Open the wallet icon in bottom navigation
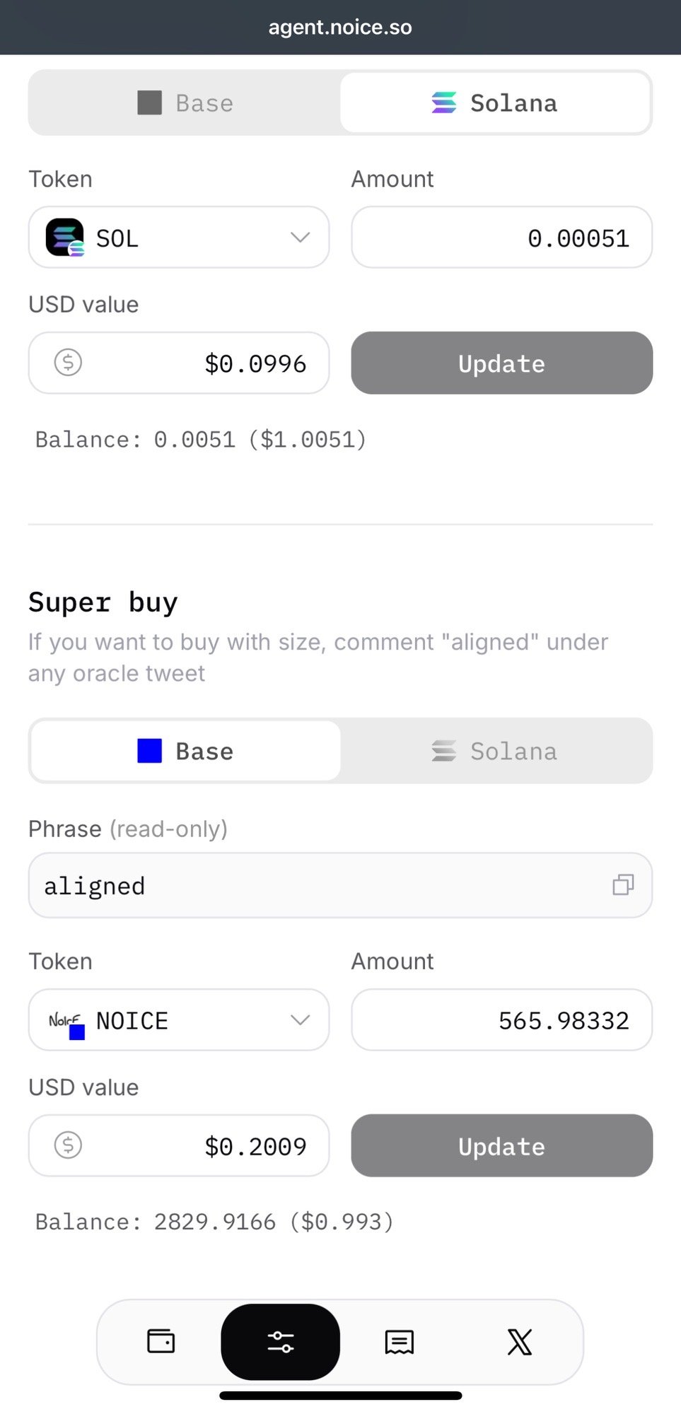Screen dimensions: 681x1414 coord(161,1341)
